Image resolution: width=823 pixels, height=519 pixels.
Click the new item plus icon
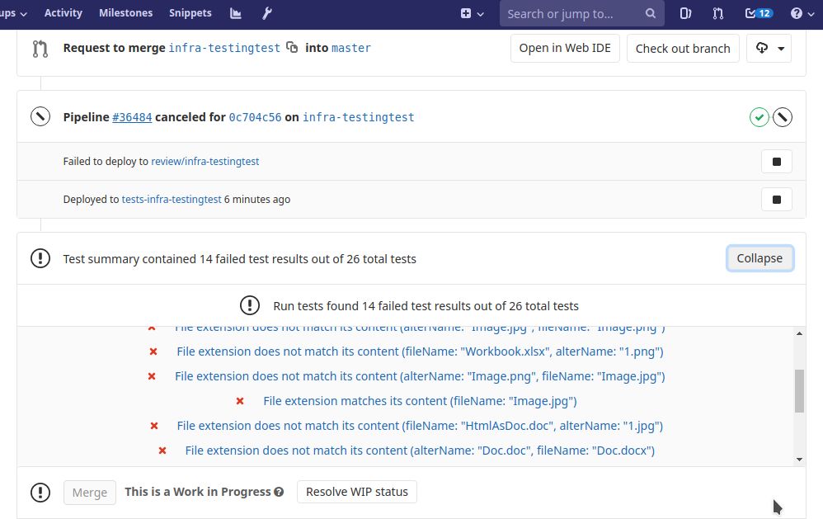[x=466, y=14]
